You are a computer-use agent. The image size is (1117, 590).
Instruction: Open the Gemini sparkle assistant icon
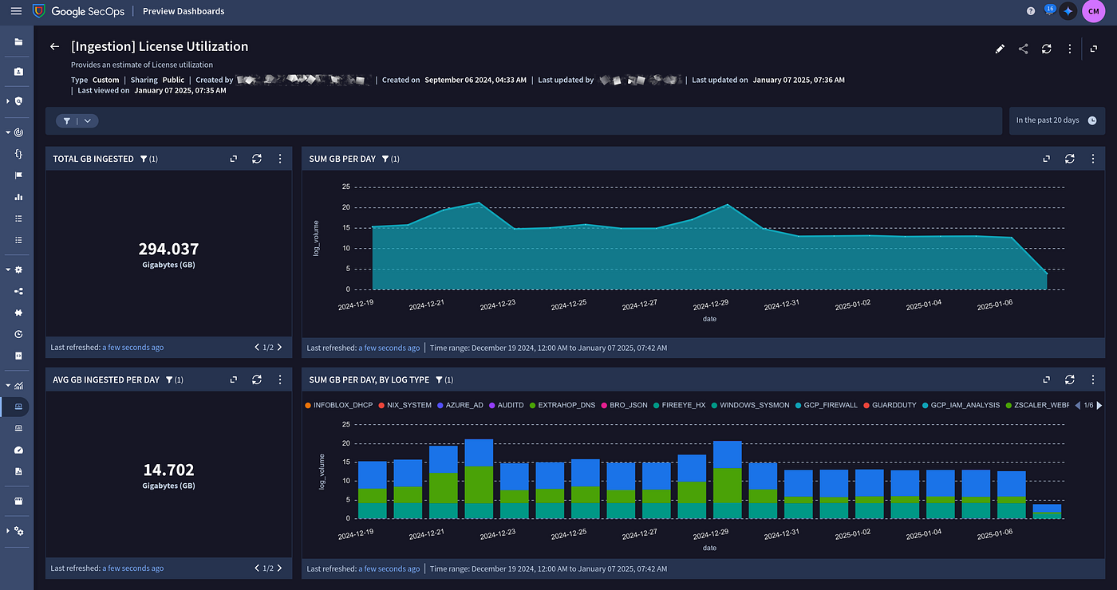(x=1068, y=11)
